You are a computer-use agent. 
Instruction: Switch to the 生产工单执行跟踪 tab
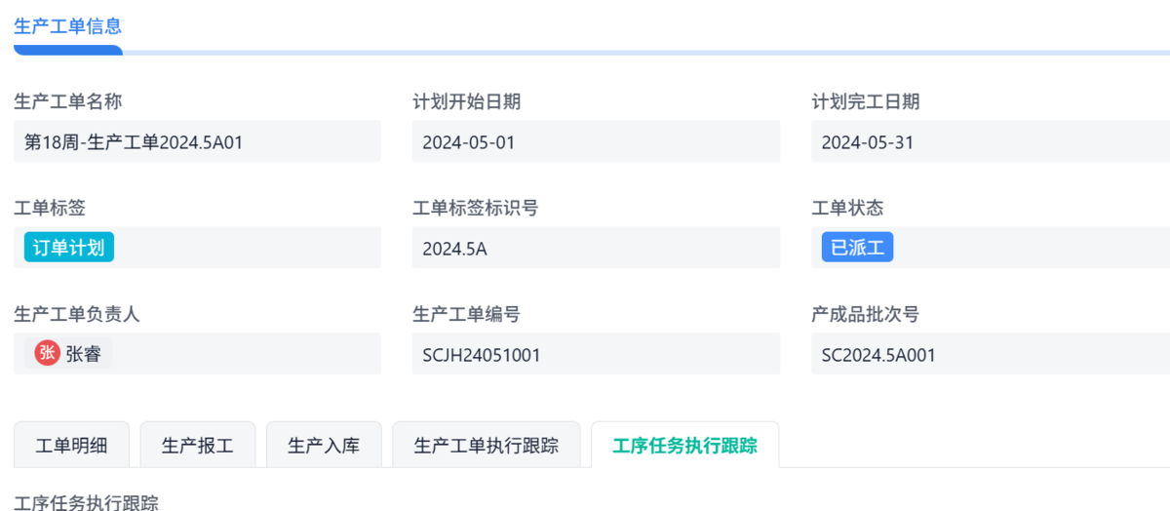pyautogui.click(x=486, y=446)
